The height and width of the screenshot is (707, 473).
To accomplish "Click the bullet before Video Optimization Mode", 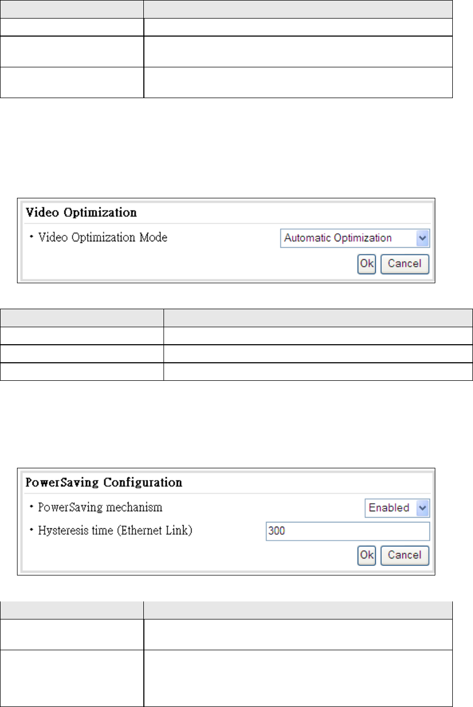I will (x=30, y=238).
